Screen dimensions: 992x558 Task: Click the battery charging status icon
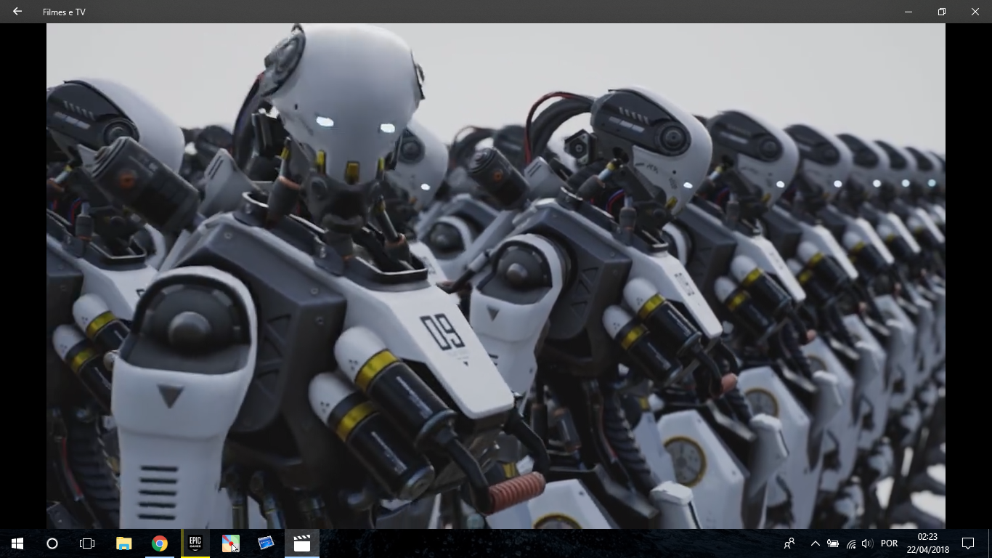click(x=833, y=543)
